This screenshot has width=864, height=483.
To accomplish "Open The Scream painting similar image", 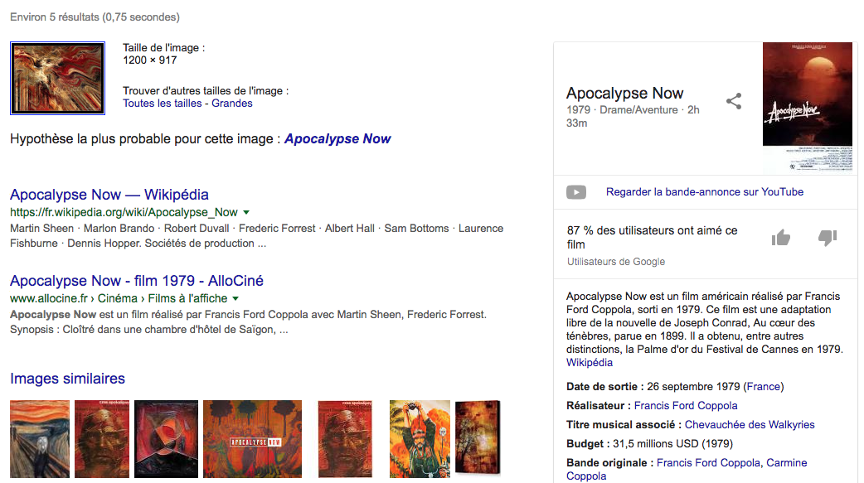I will (40, 439).
